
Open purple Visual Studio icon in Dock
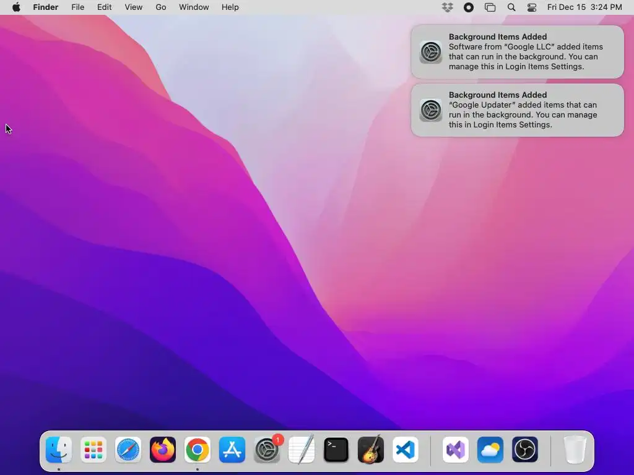(x=456, y=450)
